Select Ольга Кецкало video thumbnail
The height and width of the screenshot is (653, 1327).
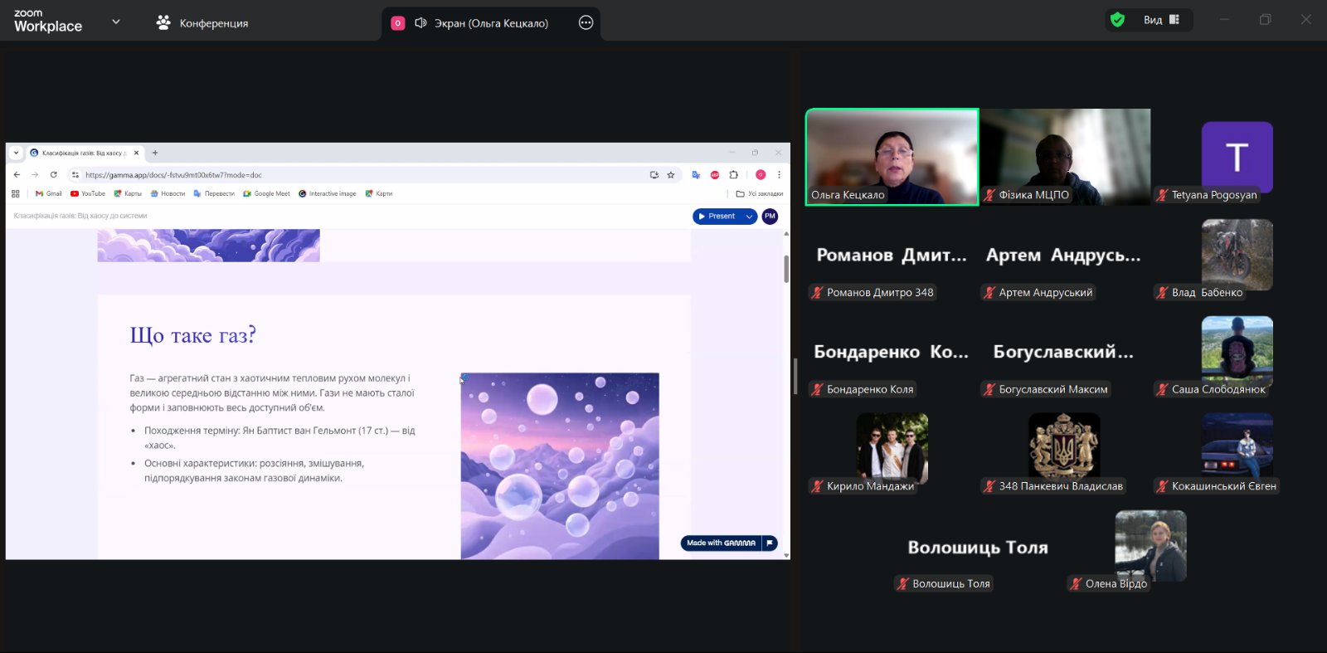pos(892,156)
